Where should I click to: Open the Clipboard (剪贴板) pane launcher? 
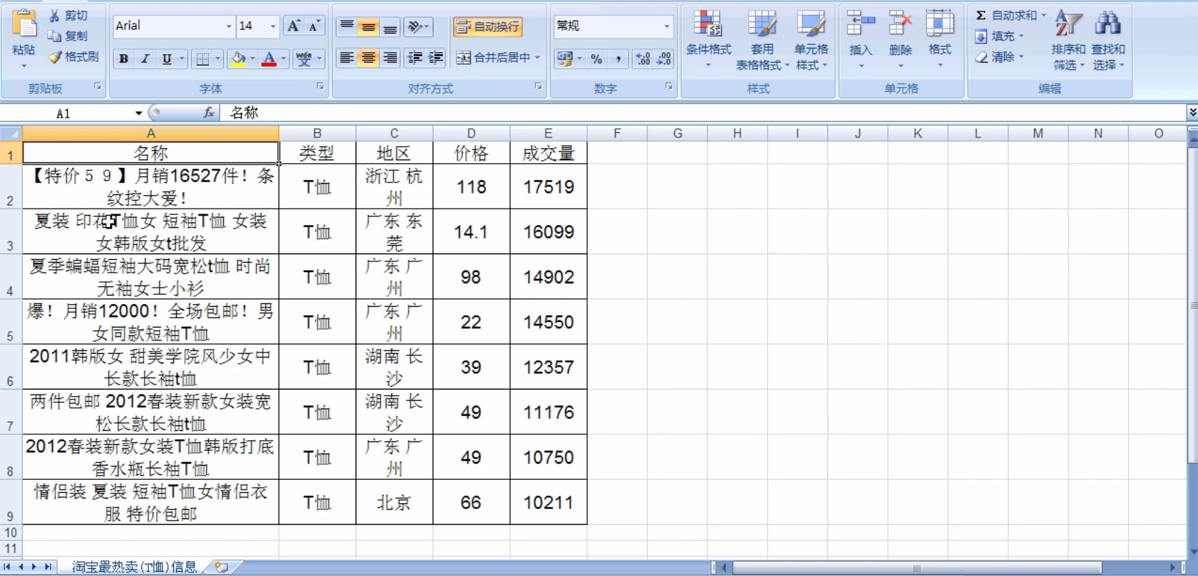tap(98, 87)
